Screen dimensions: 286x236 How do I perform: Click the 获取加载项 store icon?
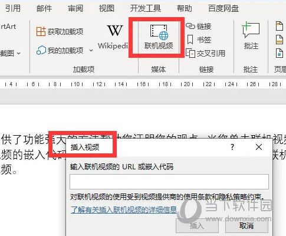41,31
